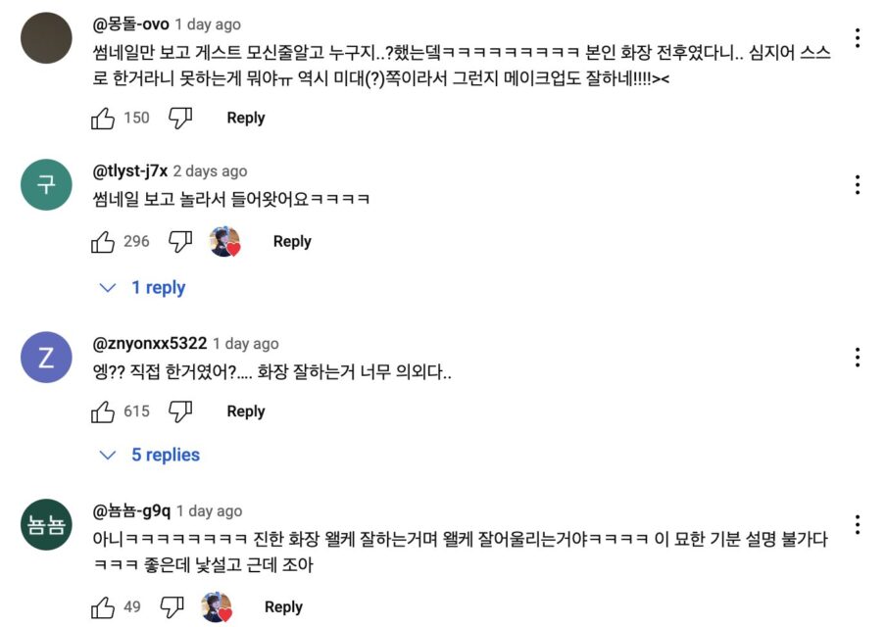Image resolution: width=886 pixels, height=627 pixels.
Task: Dislike the comment by @znyonxx5322
Action: click(x=180, y=412)
